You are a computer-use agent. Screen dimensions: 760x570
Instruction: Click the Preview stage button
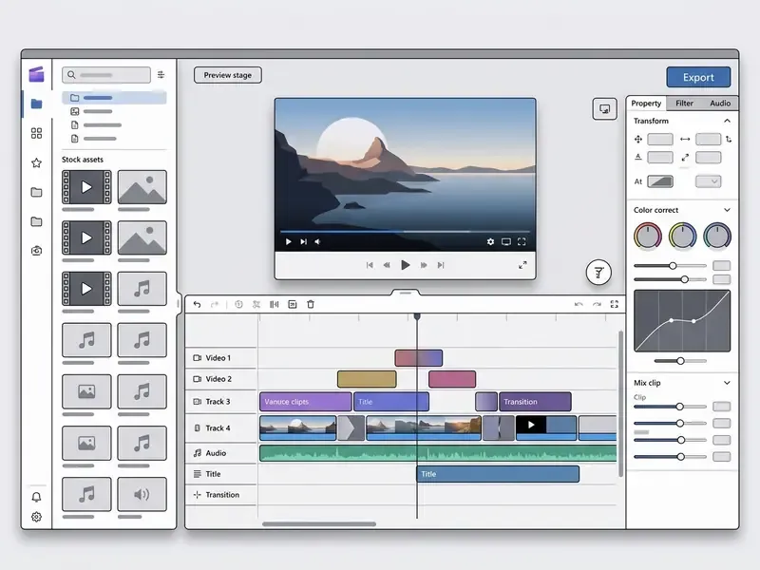click(228, 75)
